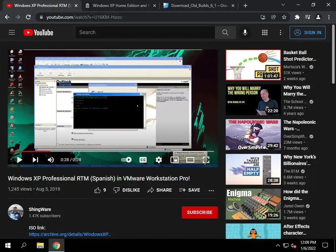Open File Explorer from taskbar
This screenshot has height=252, width=336.
[40, 245]
